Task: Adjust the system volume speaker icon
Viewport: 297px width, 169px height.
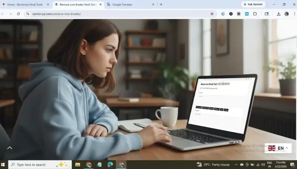Action: point(263,165)
